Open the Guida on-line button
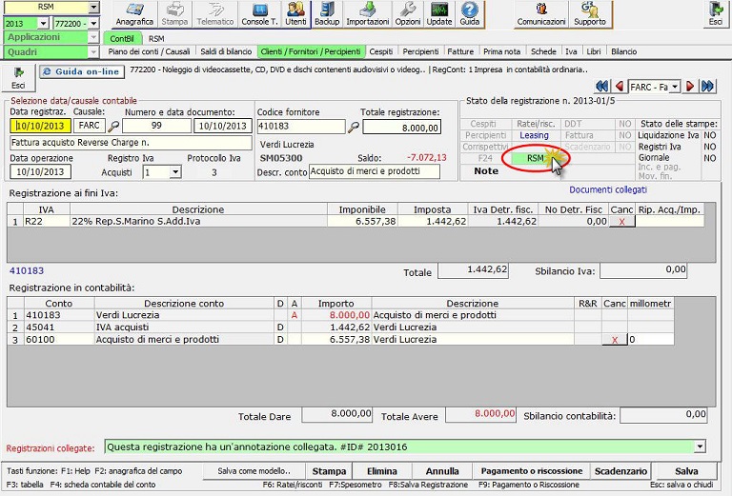Screen dimensions: 732x496 pyautogui.click(x=82, y=71)
